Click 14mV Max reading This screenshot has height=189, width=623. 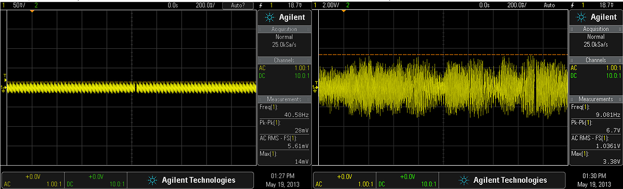coord(302,161)
